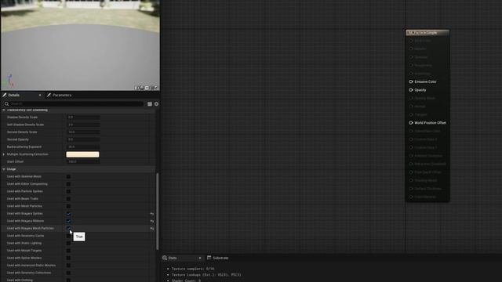Enable Used with Geometry Collections

pos(68,273)
